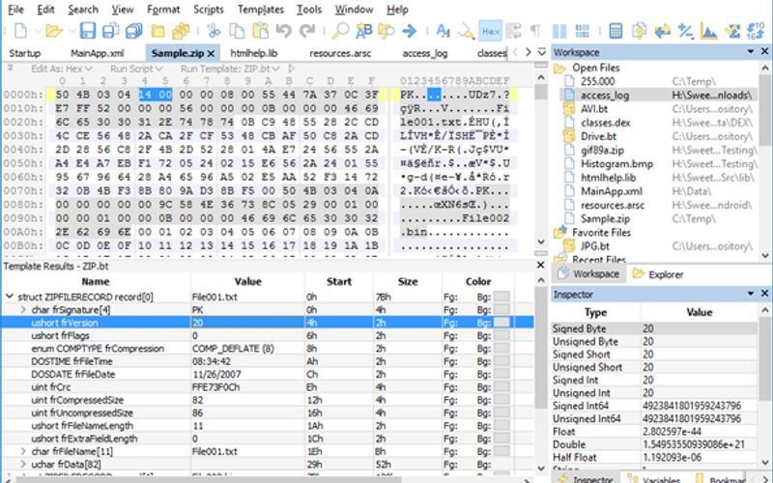This screenshot has height=483, width=773.
Task: Expand the char frFileName[11] node
Action: click(23, 451)
